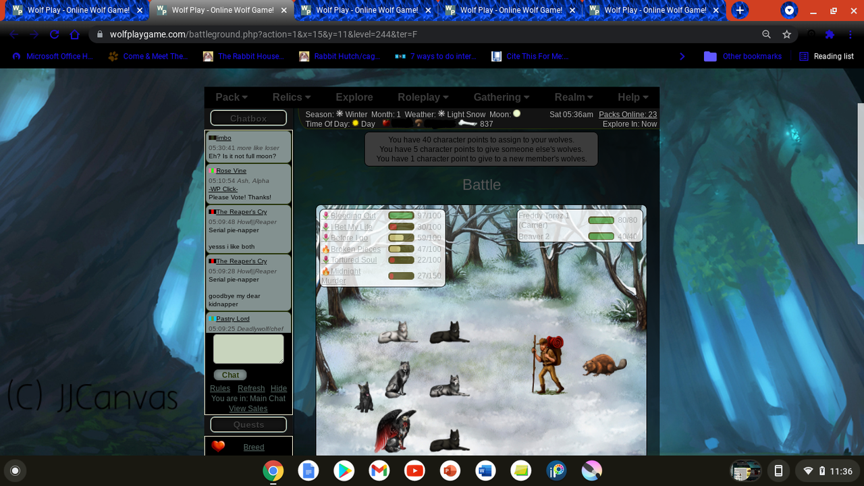Refresh the chatbox via Refresh link

[x=251, y=389]
